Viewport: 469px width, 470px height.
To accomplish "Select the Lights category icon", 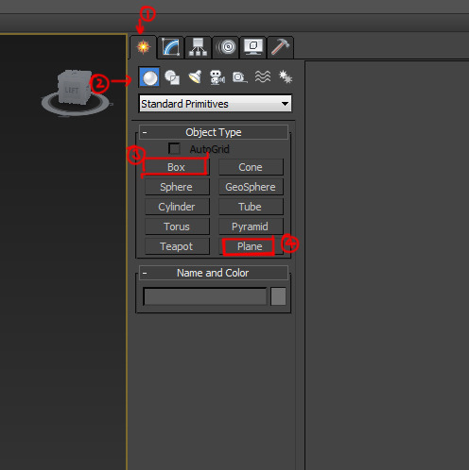I will (195, 77).
